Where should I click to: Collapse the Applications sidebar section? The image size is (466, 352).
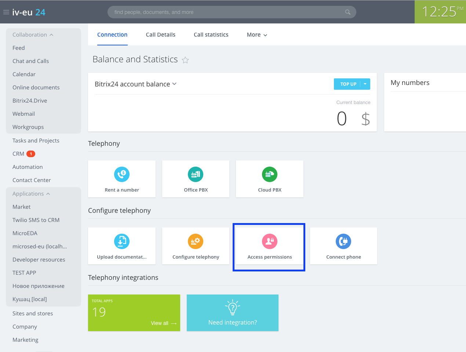31,194
